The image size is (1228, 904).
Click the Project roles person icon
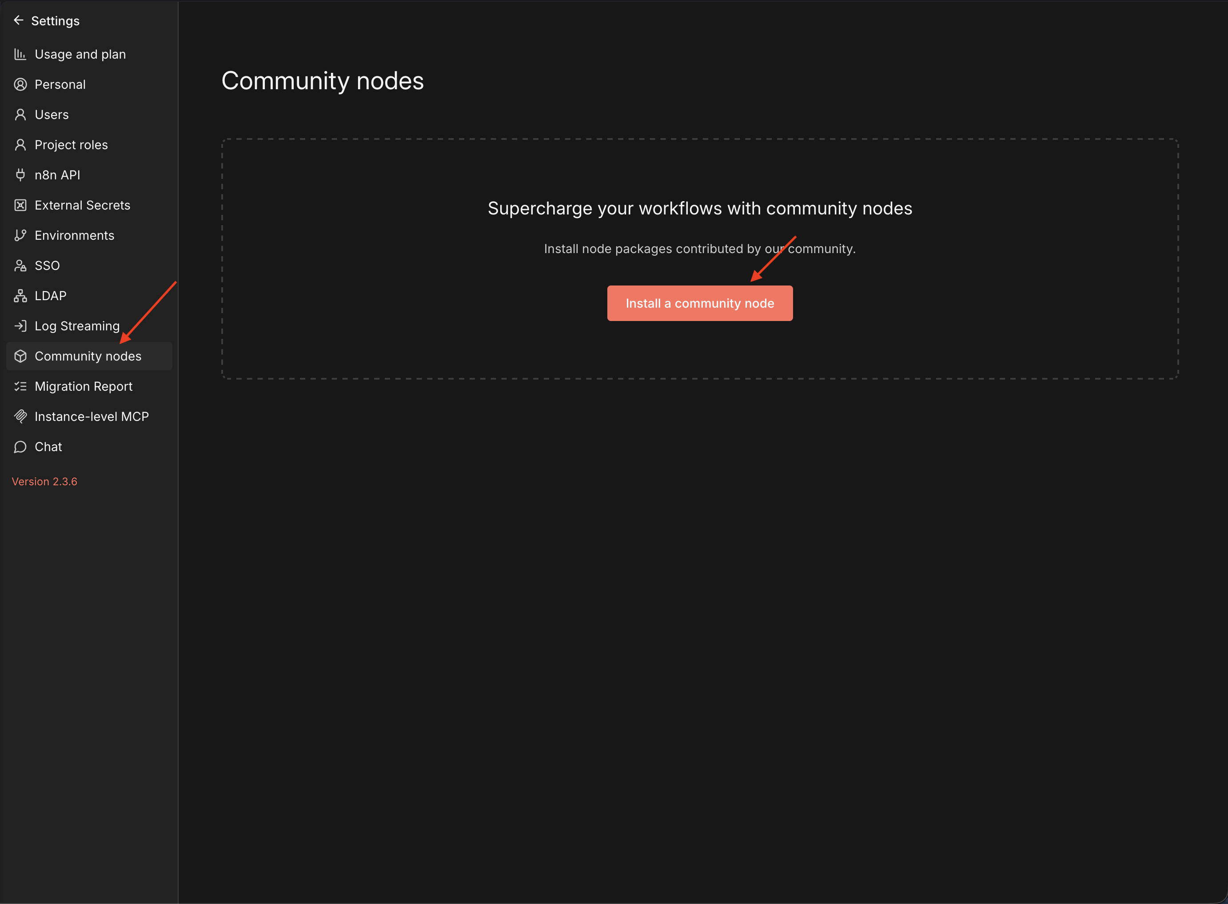[x=20, y=144]
